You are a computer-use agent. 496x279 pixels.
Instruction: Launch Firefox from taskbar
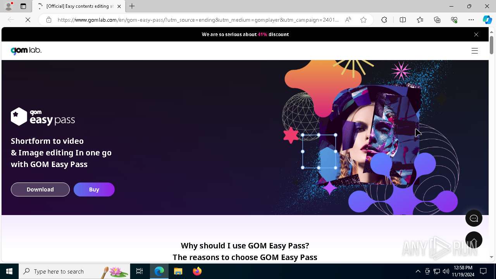197,271
